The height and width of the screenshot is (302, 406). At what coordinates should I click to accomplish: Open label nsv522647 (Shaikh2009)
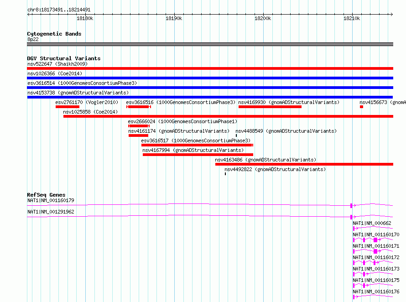(57, 64)
